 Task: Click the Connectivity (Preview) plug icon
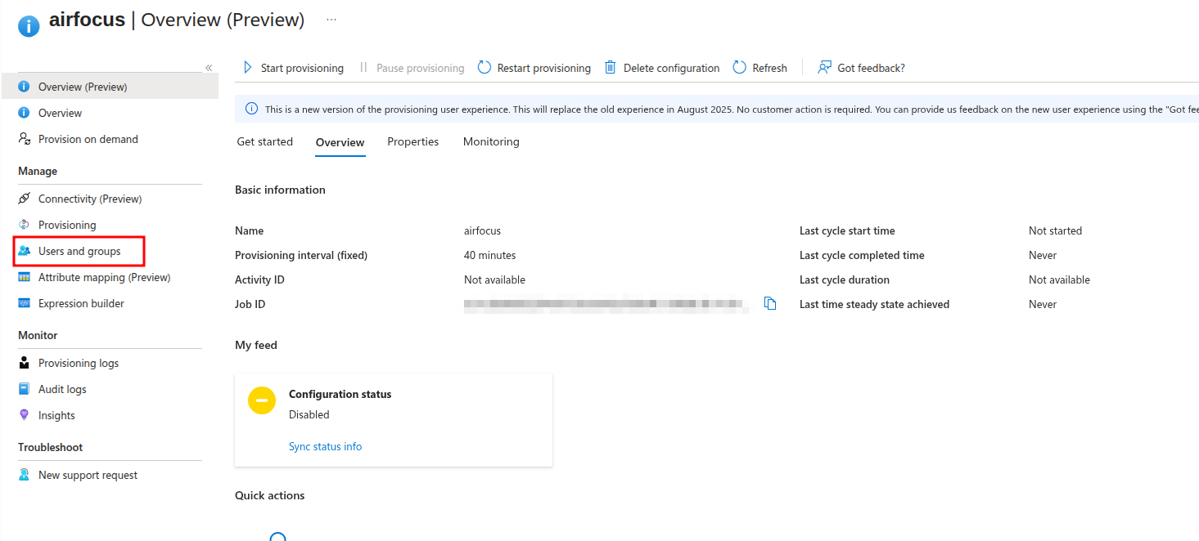tap(25, 199)
